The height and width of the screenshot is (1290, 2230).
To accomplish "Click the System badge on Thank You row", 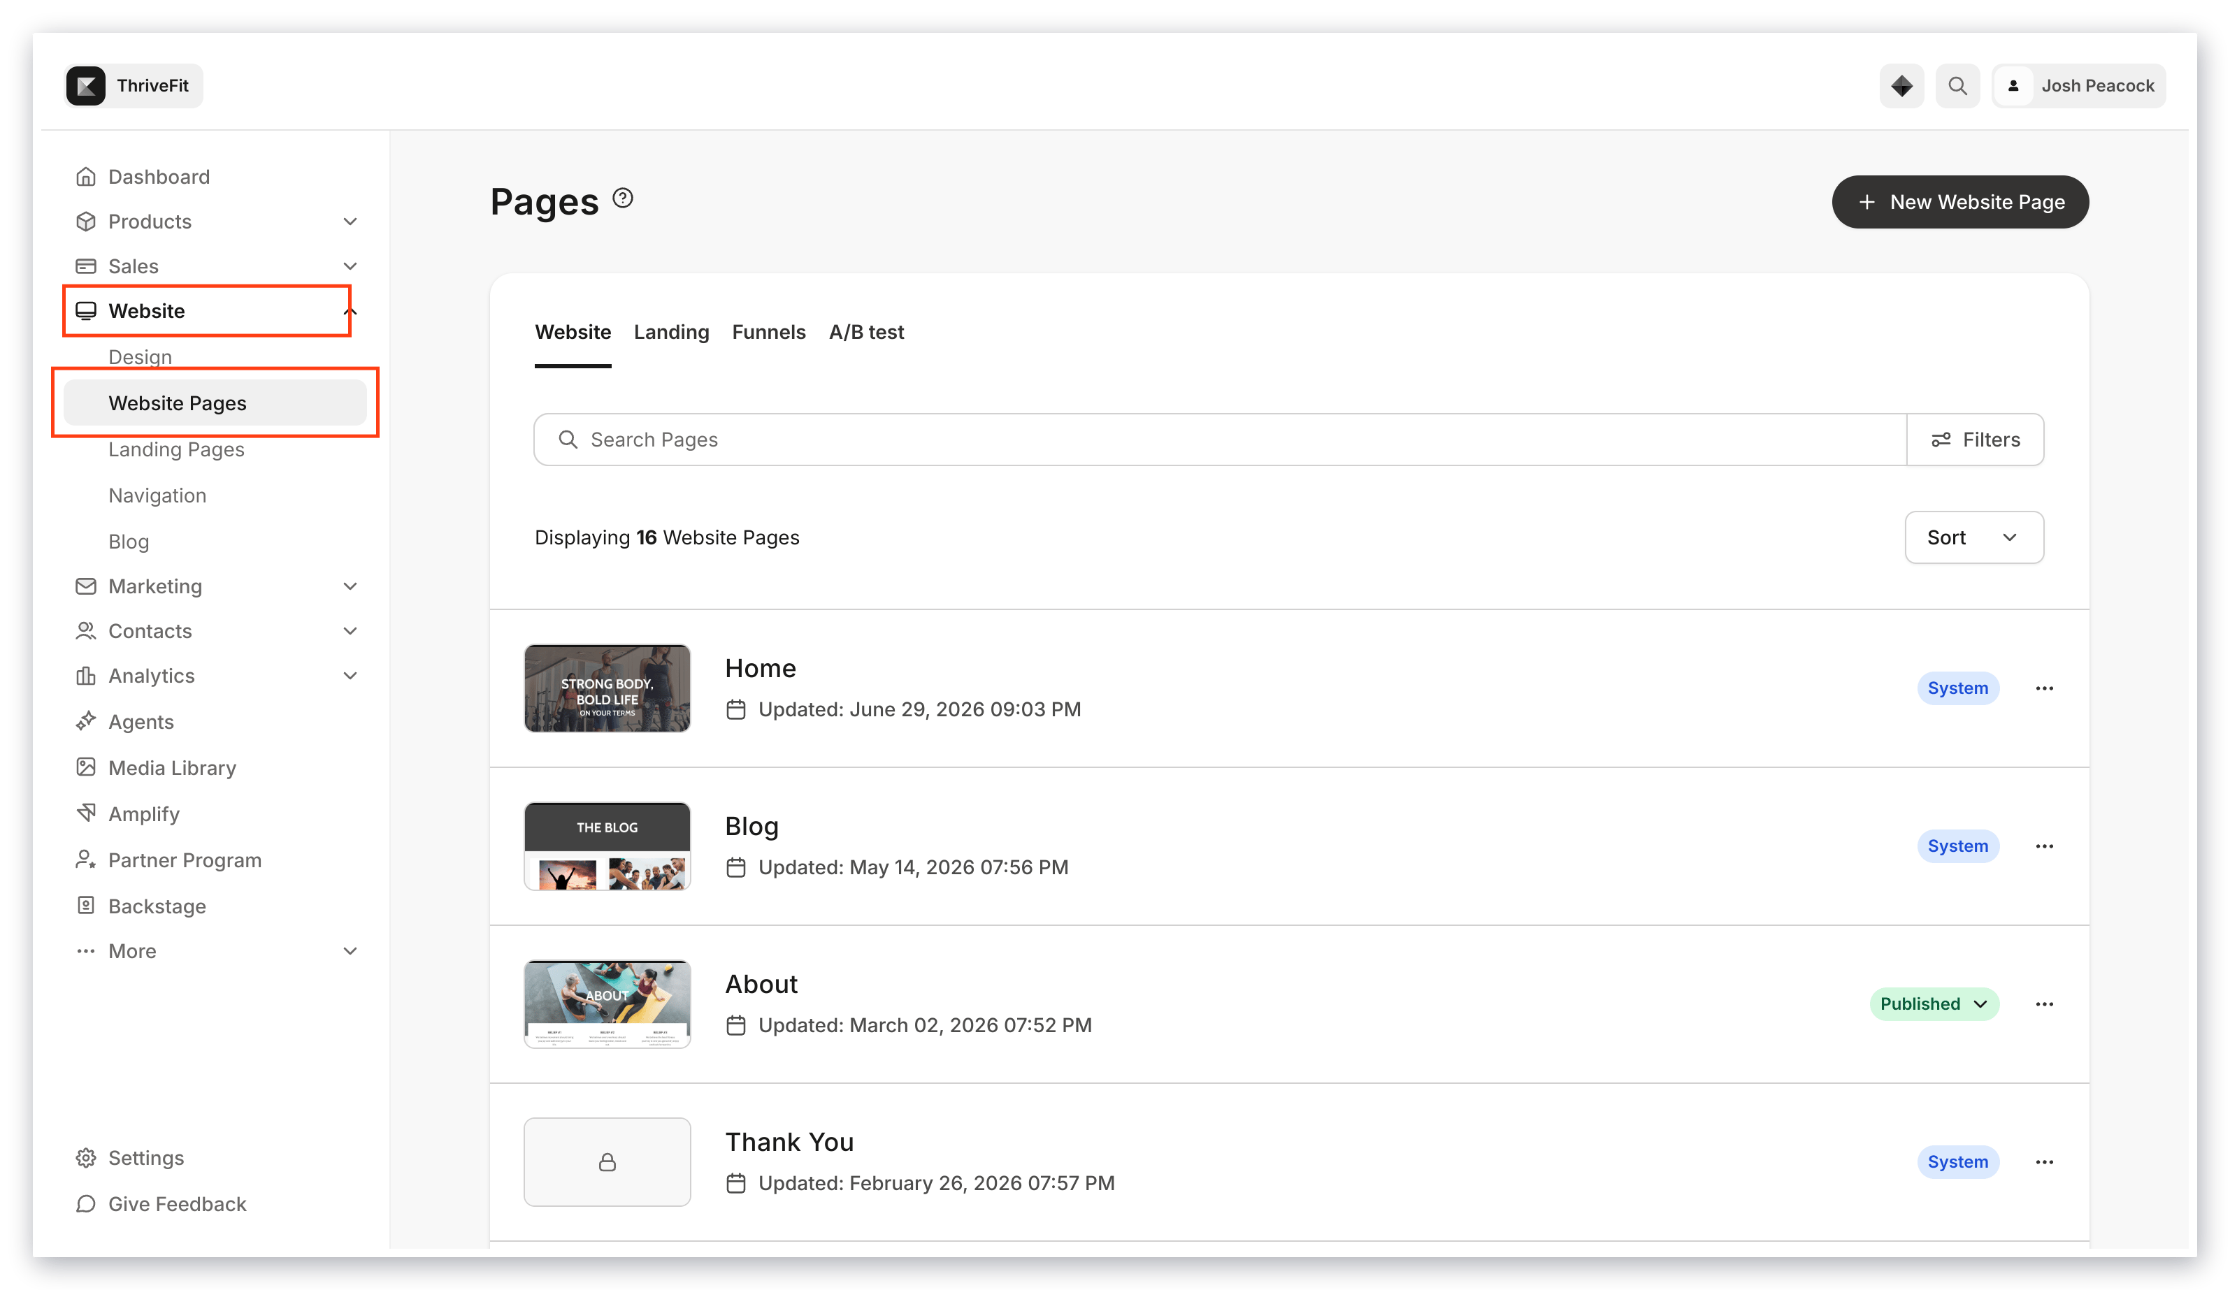I will click(1957, 1161).
